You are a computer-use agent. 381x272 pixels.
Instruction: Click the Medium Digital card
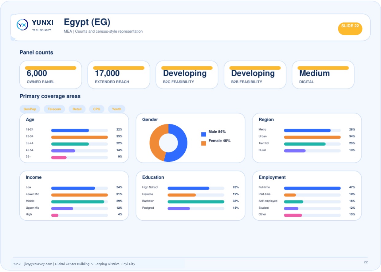(x=323, y=75)
